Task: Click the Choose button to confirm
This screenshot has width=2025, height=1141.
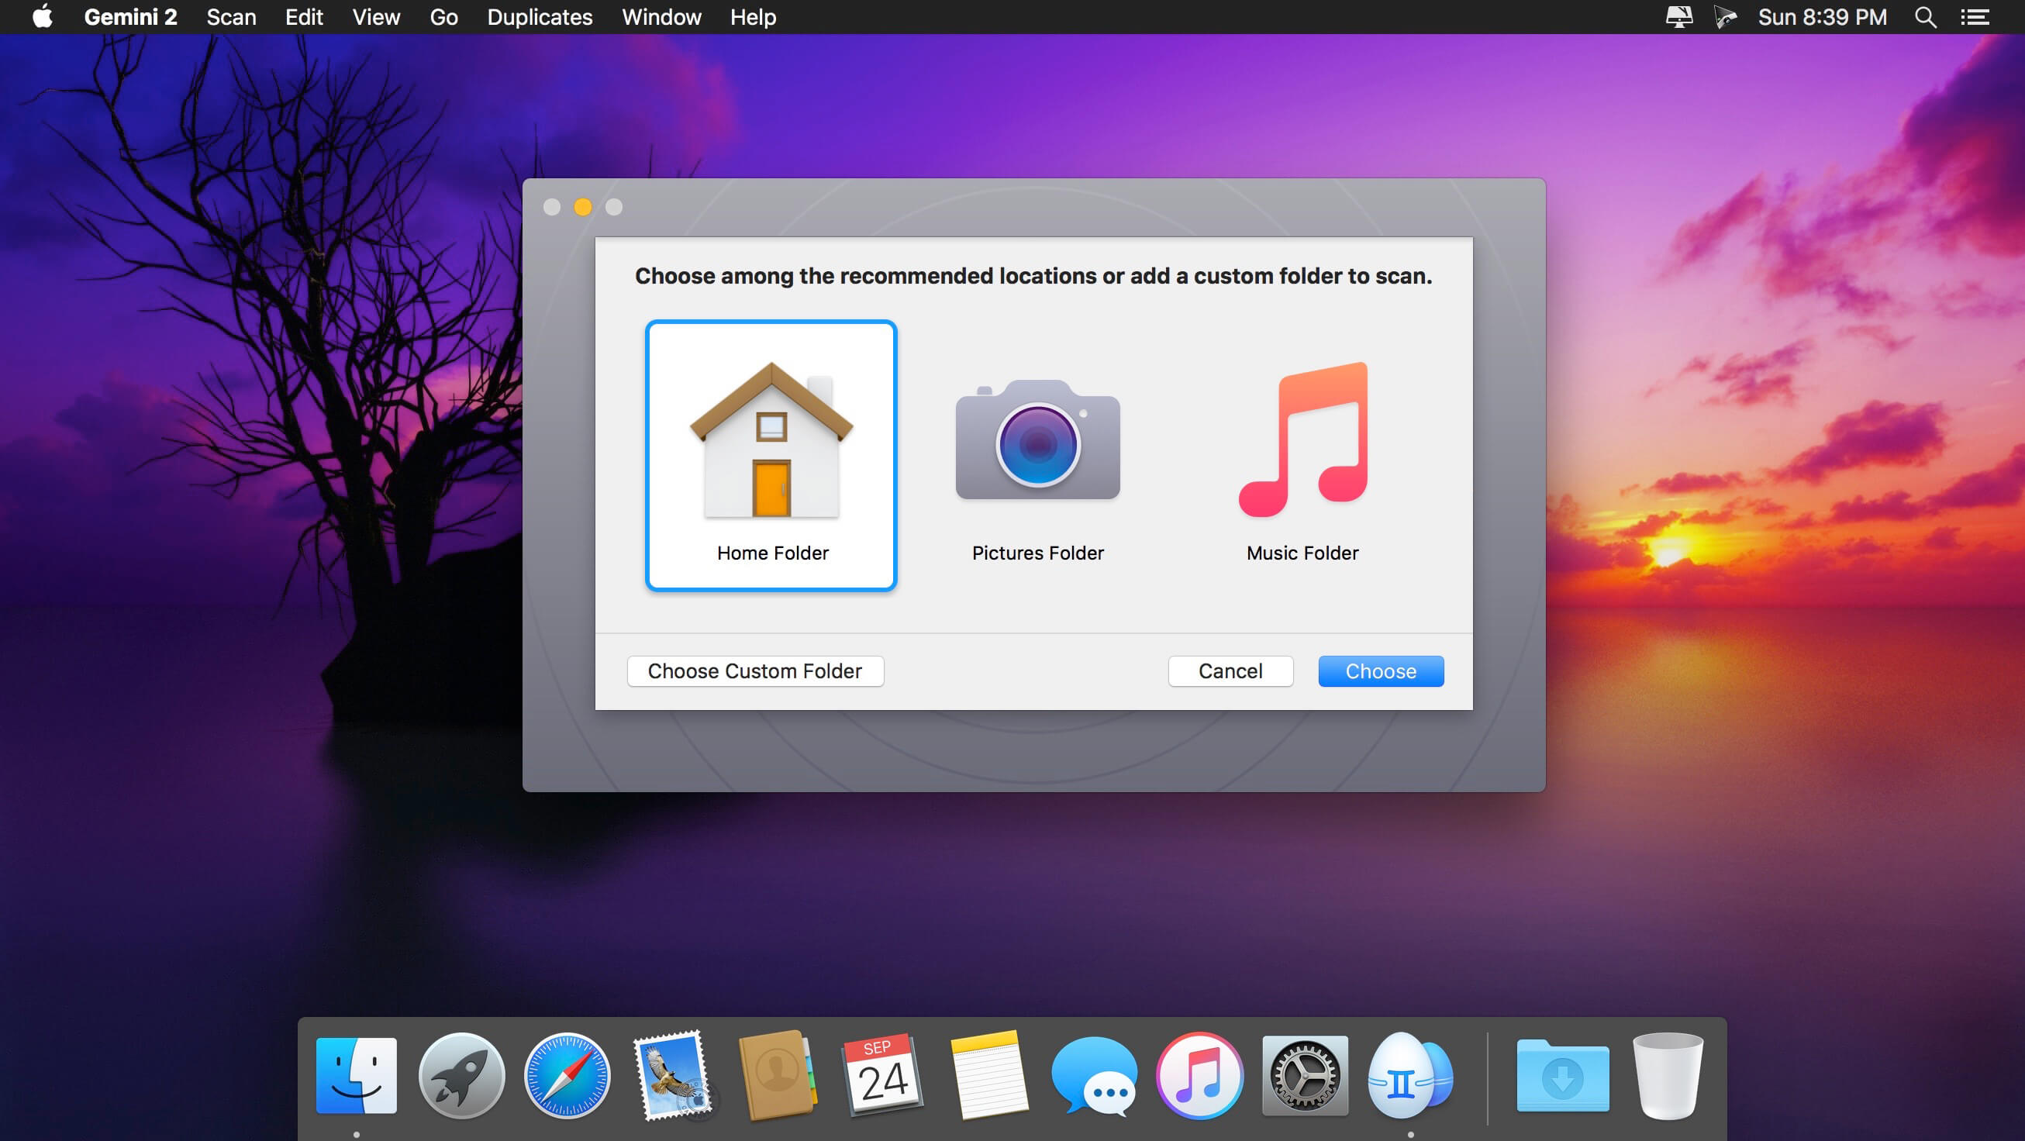Action: tap(1380, 671)
